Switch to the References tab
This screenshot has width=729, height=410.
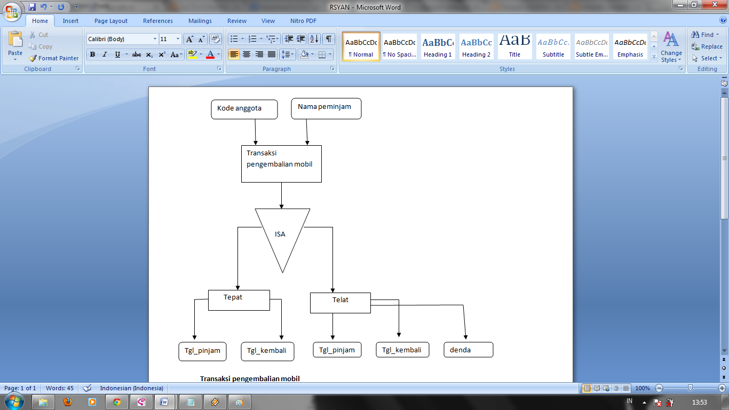point(158,21)
